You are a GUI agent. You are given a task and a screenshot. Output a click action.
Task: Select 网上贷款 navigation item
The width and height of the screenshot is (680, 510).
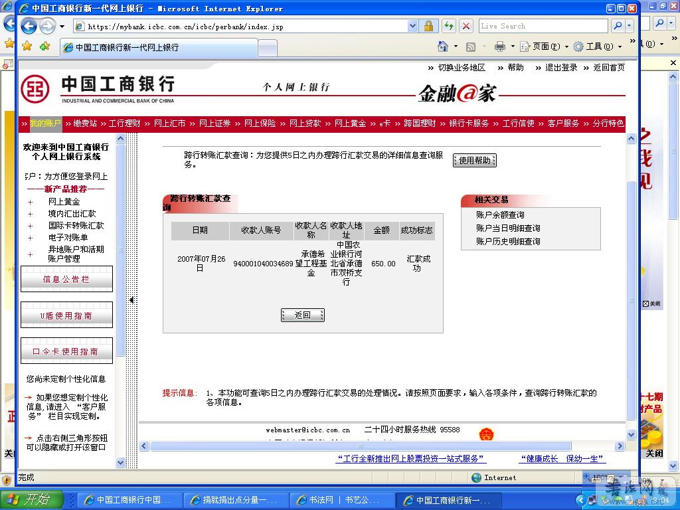[305, 124]
